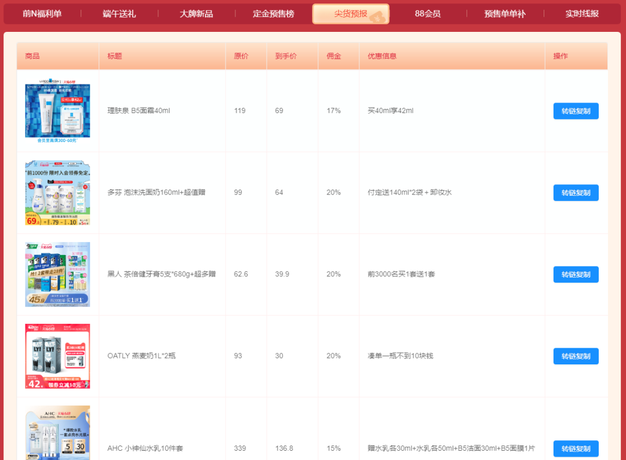Click the original price 119
This screenshot has height=460, width=626.
240,111
